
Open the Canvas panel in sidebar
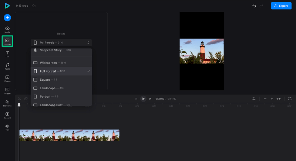click(7, 41)
